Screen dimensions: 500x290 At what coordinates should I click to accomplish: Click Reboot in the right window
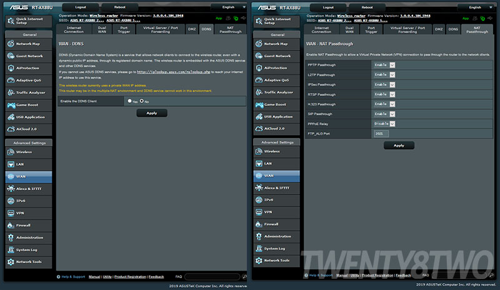[x=367, y=7]
